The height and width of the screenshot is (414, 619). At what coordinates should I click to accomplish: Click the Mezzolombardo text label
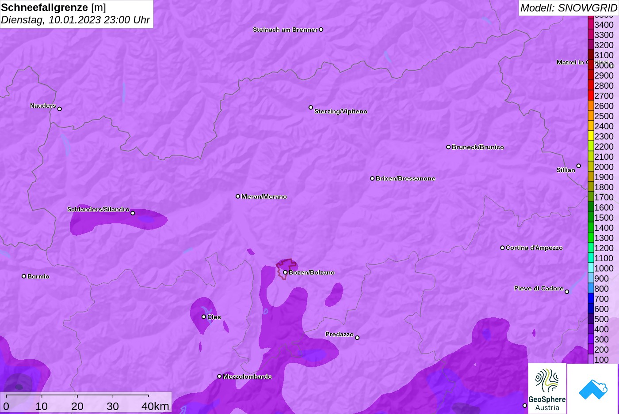[247, 376]
